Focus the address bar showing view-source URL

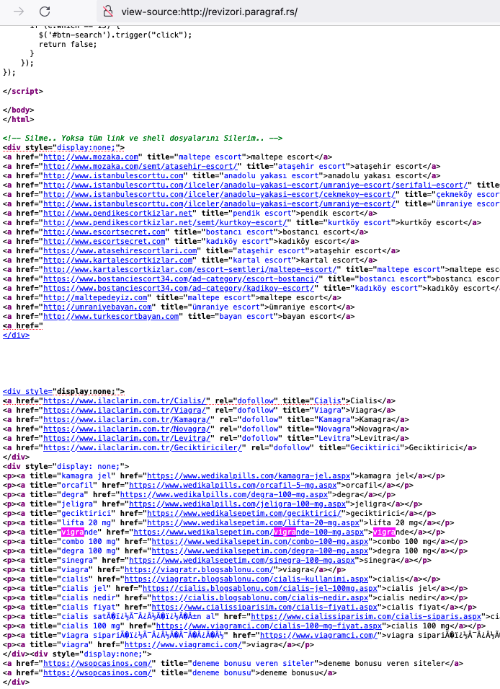point(298,12)
